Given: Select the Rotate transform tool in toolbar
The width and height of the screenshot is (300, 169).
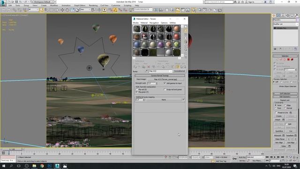Looking at the screenshot, I should tap(67, 10).
